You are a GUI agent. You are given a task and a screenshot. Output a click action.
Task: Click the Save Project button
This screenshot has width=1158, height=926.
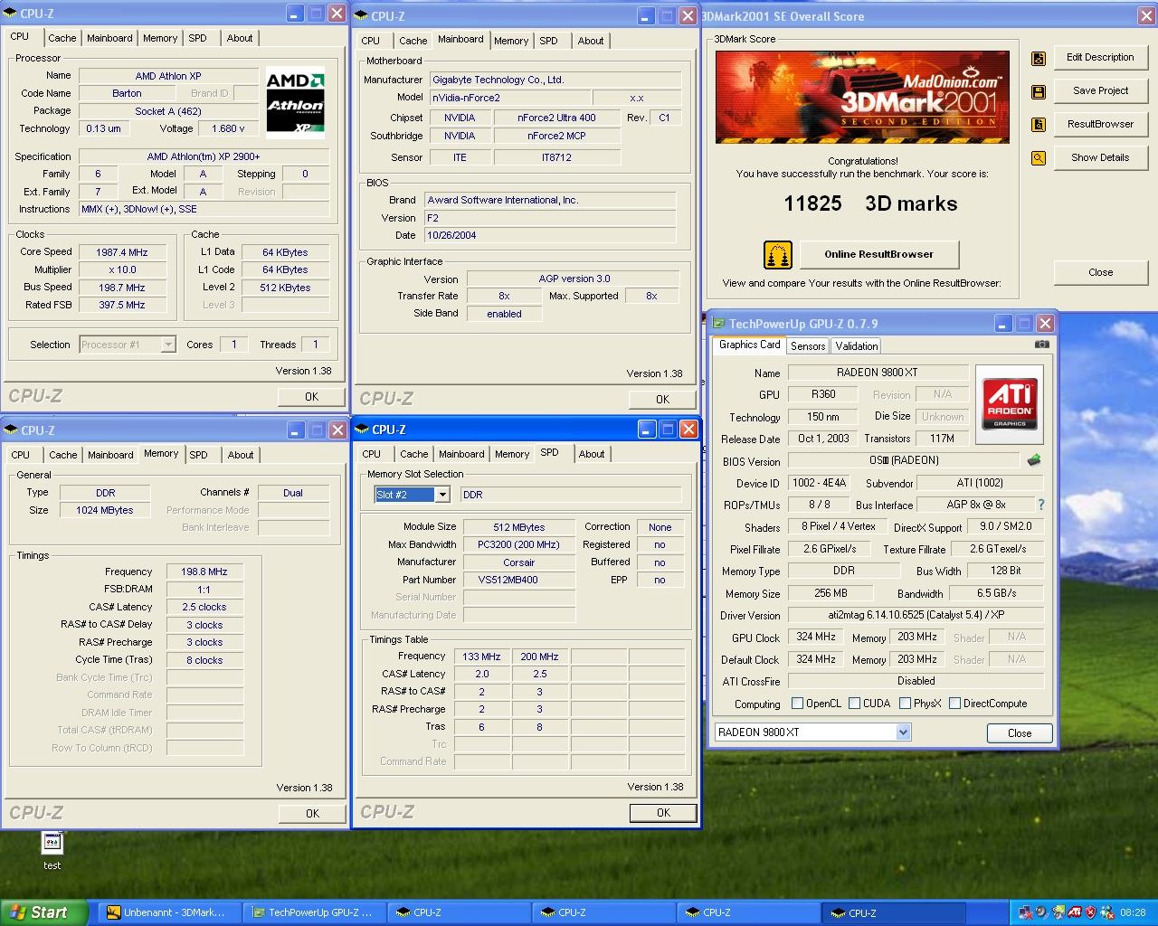pos(1100,90)
